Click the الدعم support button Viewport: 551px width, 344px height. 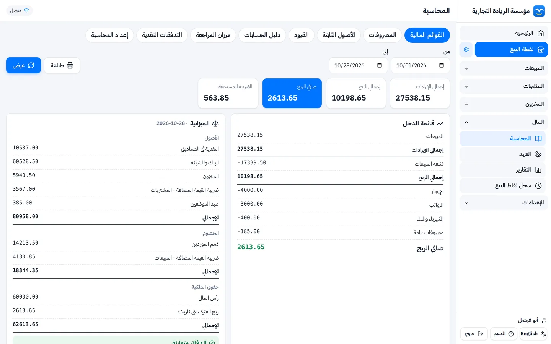click(x=504, y=334)
